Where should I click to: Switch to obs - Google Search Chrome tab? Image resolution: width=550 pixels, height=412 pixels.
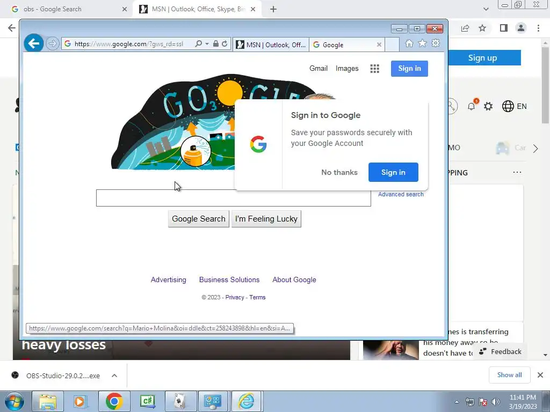67,9
